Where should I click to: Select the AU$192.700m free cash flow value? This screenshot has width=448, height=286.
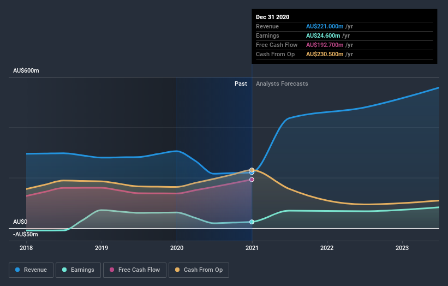click(x=325, y=45)
